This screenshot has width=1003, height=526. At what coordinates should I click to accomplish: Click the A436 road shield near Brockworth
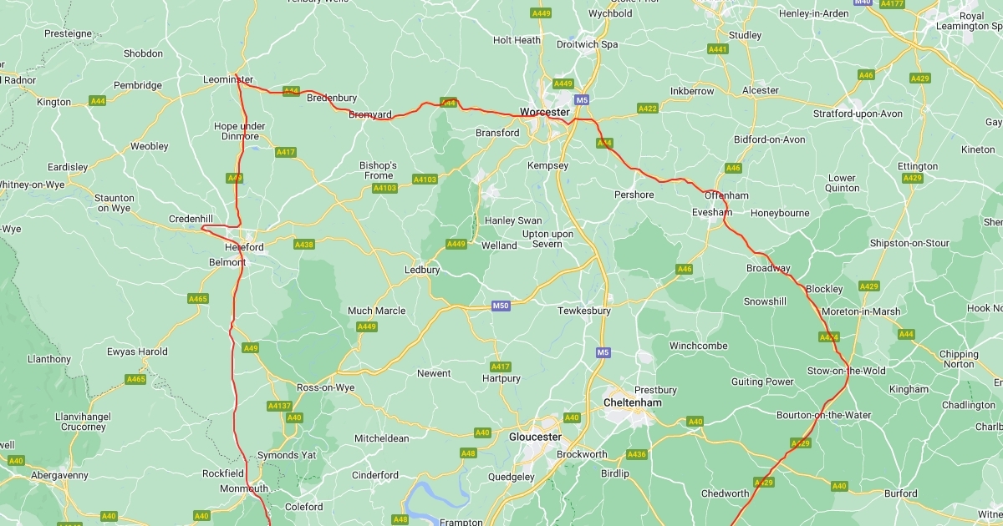coord(637,454)
